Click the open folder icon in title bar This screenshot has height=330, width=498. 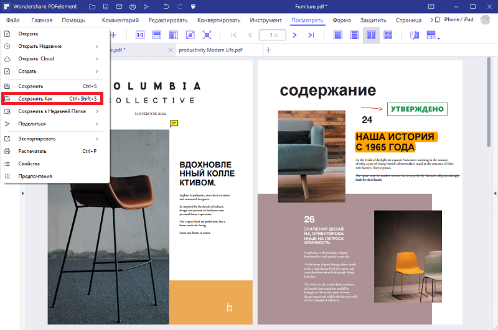(x=92, y=6)
